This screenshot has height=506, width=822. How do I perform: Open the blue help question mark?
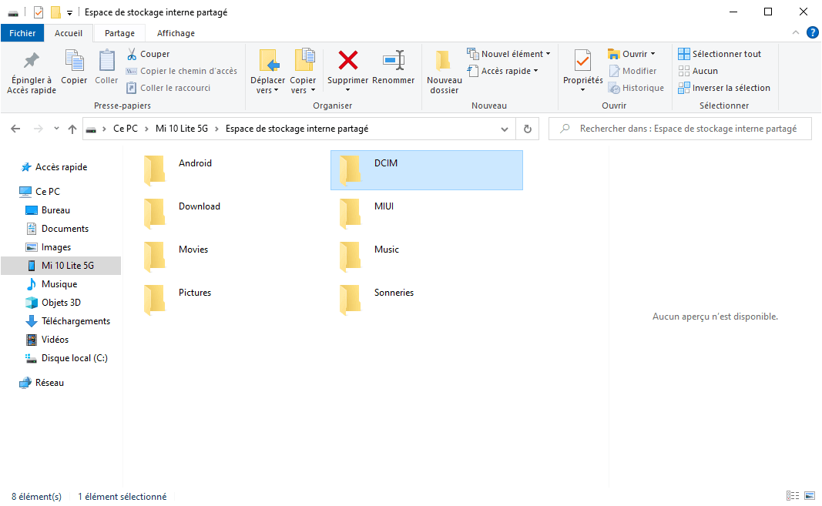812,32
